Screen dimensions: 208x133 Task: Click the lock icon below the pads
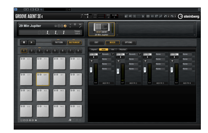click(x=36, y=120)
